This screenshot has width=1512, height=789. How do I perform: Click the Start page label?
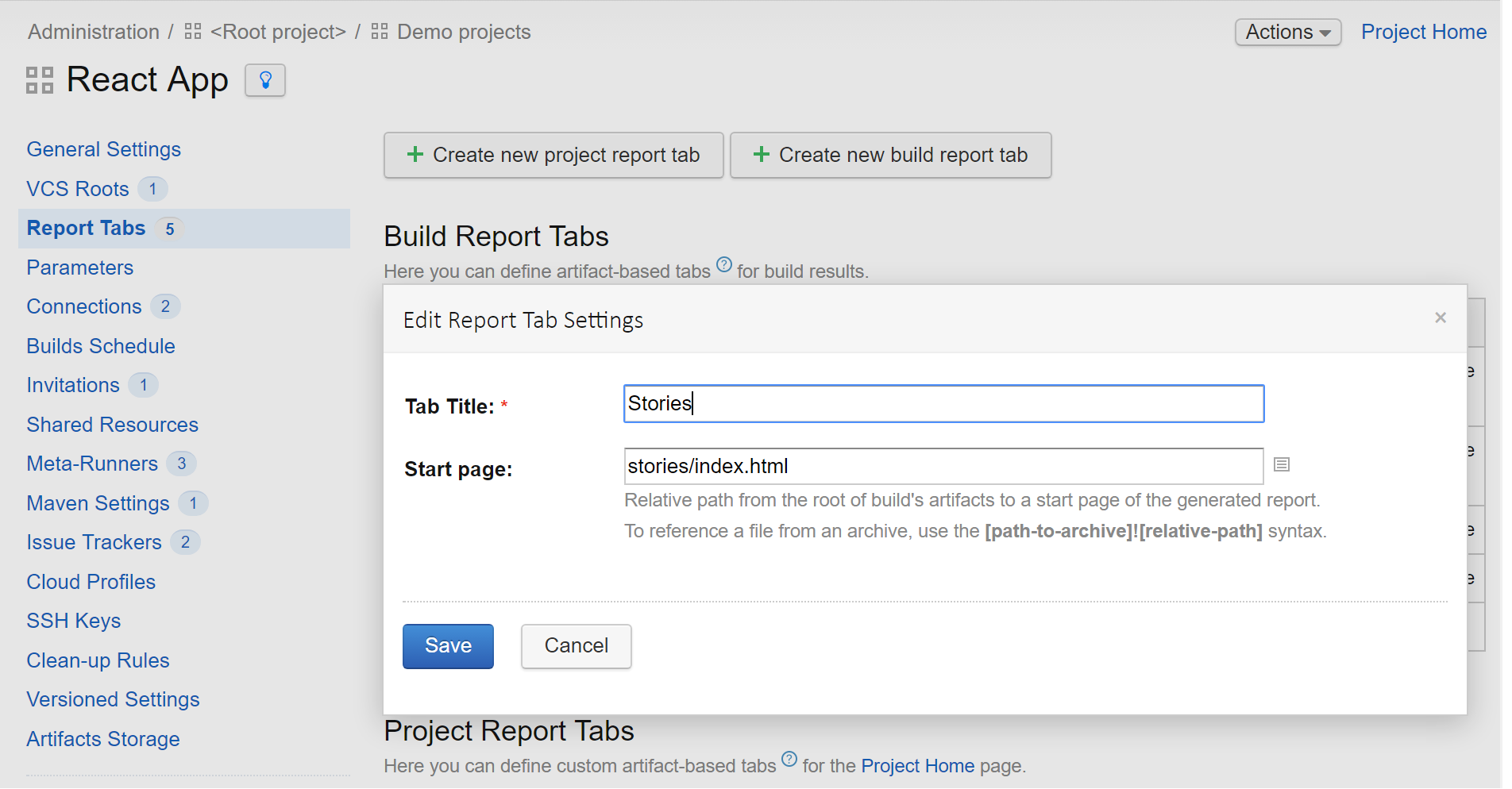(x=458, y=469)
